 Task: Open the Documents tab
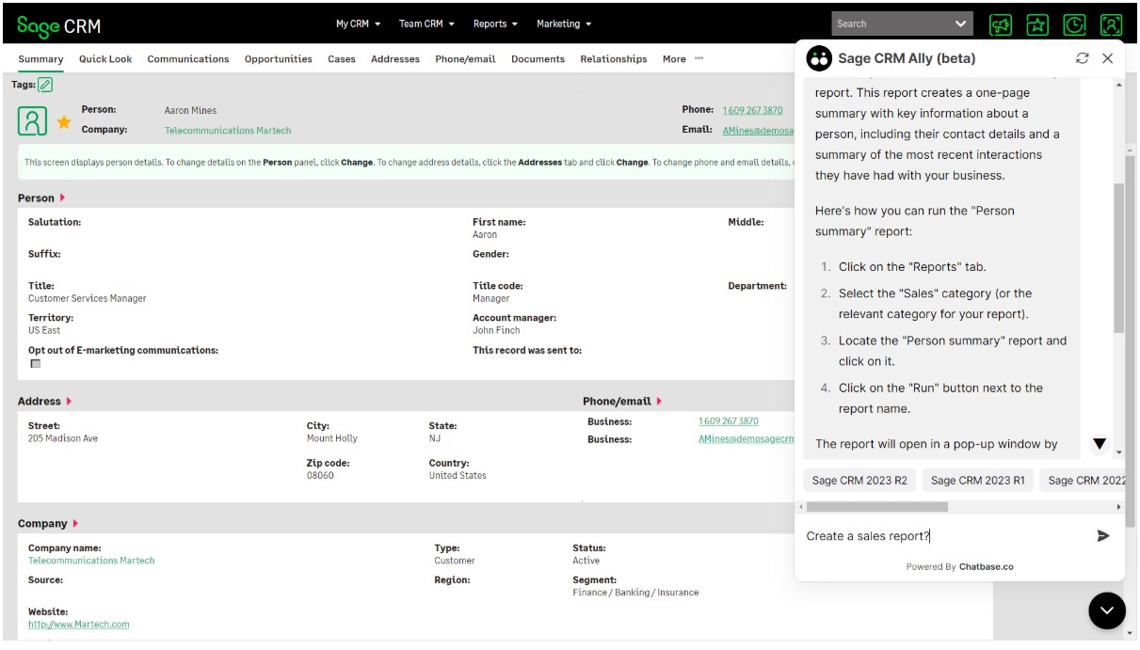(538, 59)
